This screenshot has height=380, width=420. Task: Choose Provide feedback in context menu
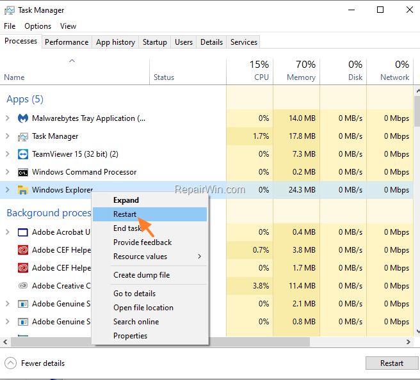point(150,242)
